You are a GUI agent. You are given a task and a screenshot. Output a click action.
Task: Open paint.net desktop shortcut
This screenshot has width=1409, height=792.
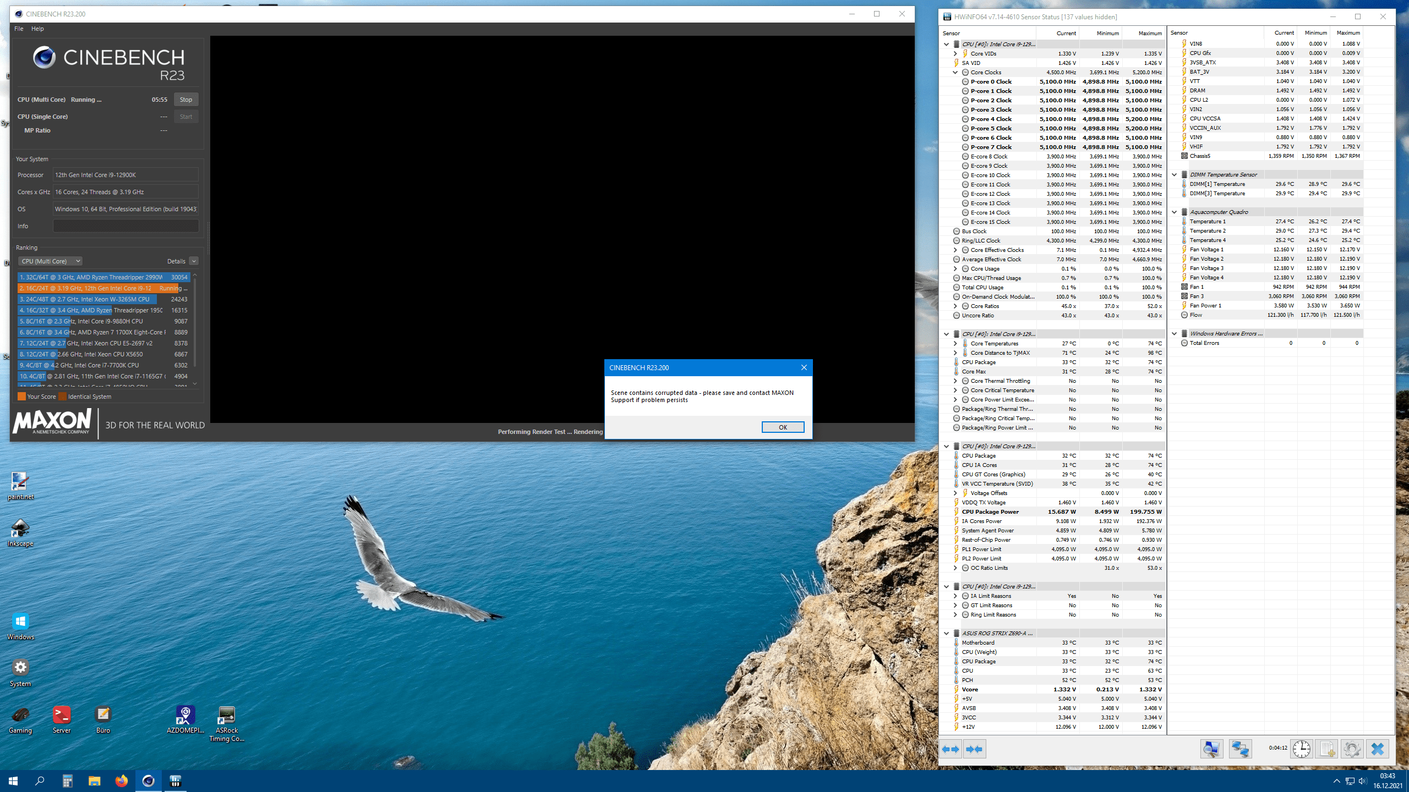point(20,486)
